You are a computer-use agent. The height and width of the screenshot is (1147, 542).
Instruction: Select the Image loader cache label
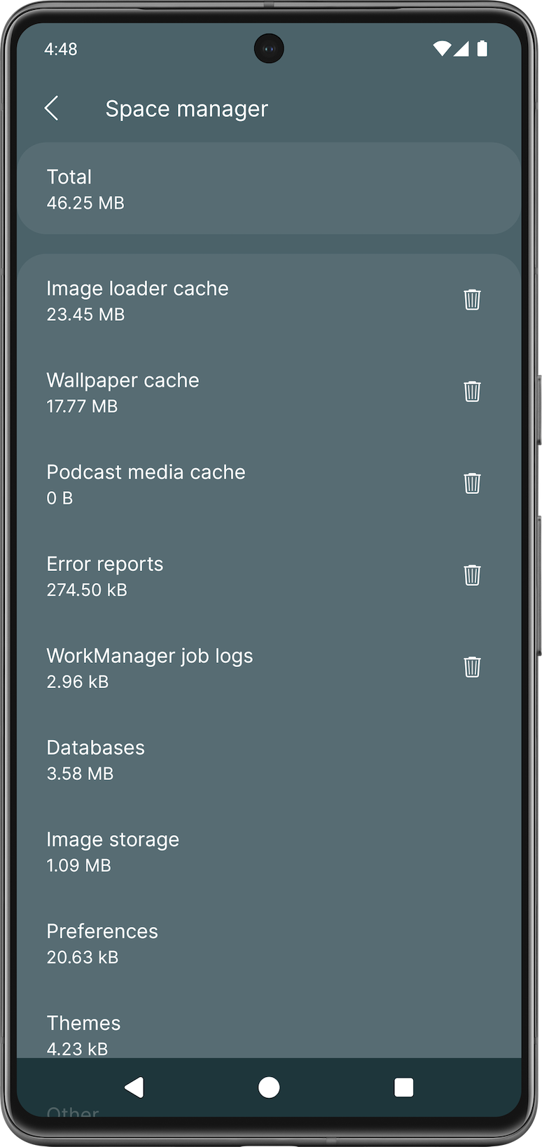(x=137, y=289)
